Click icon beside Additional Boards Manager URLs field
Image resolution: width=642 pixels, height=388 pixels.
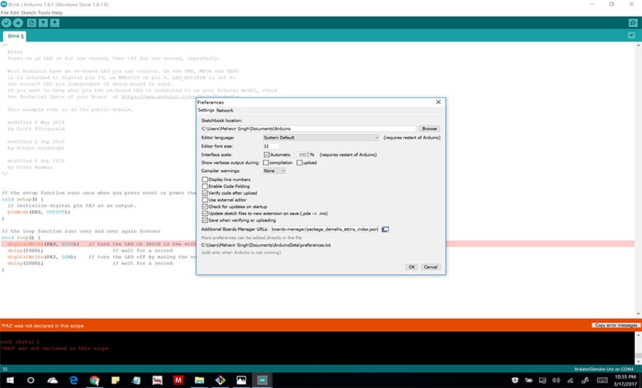[385, 229]
